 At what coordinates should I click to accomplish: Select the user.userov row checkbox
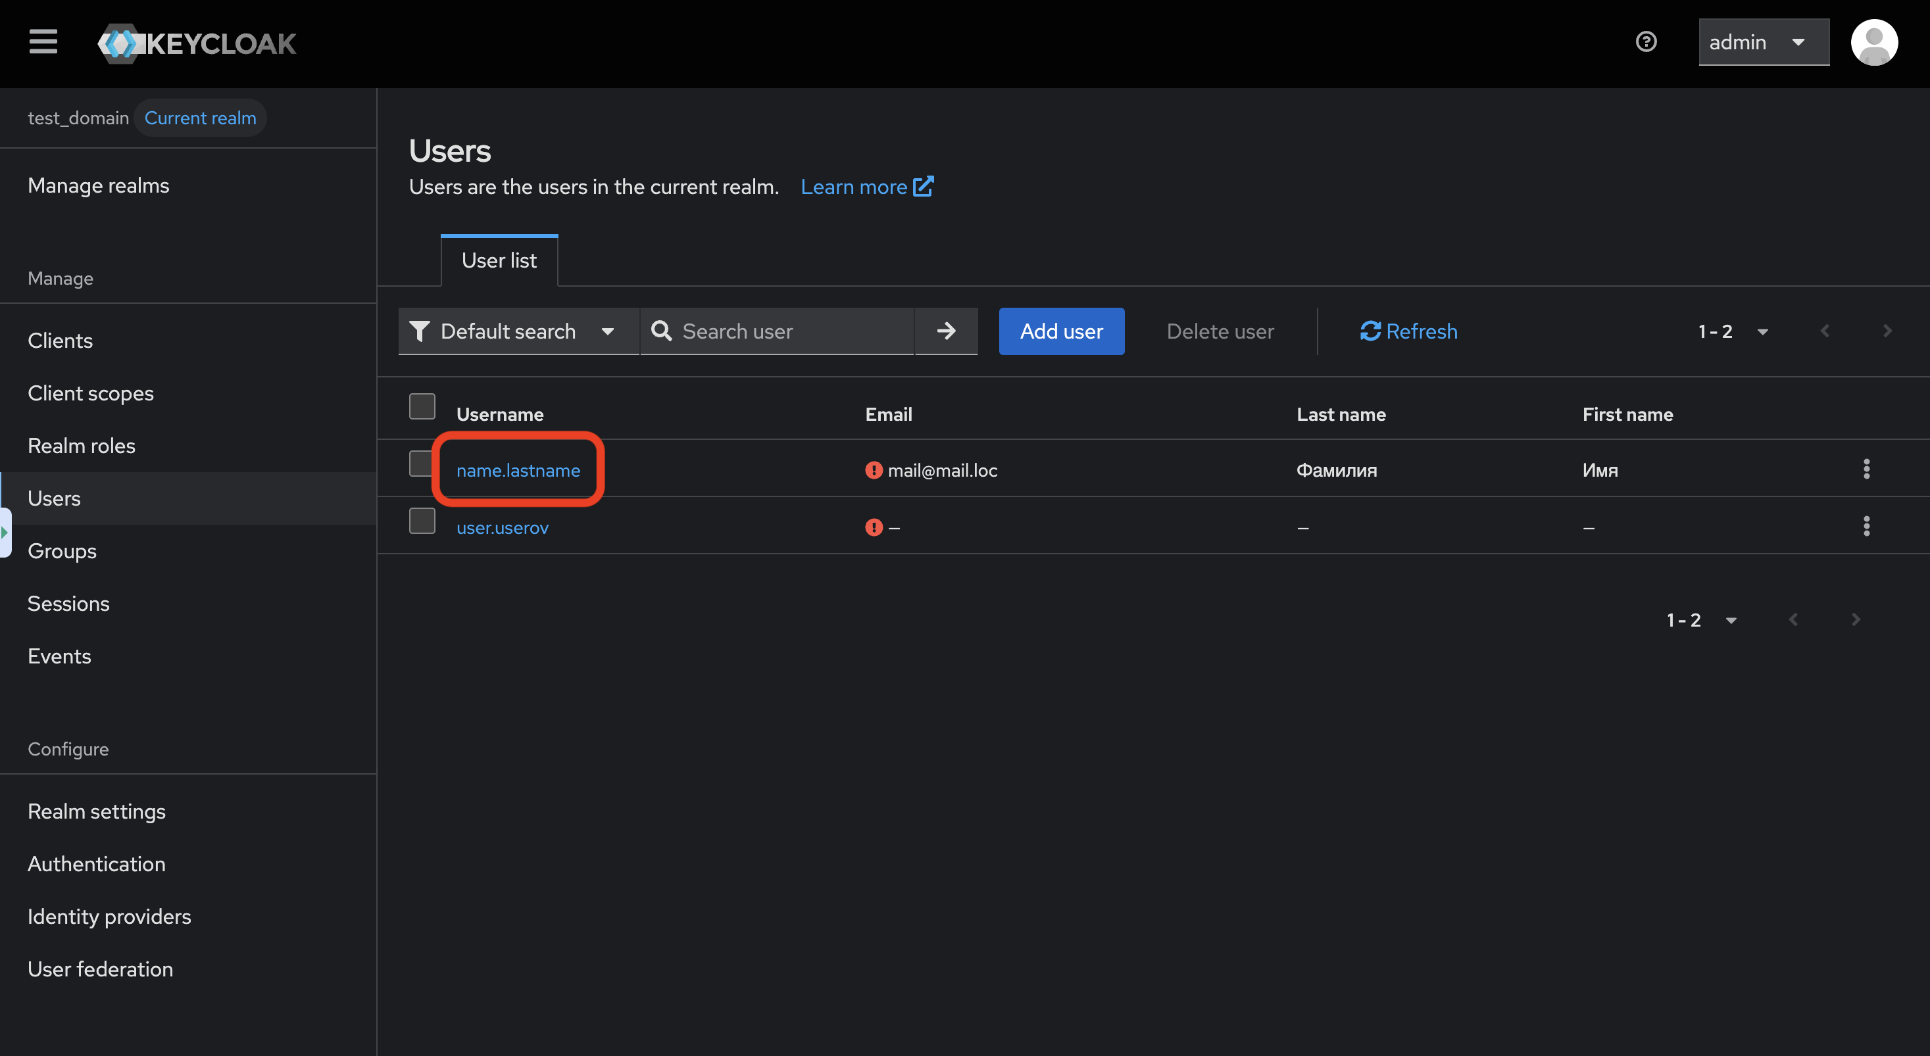tap(422, 521)
